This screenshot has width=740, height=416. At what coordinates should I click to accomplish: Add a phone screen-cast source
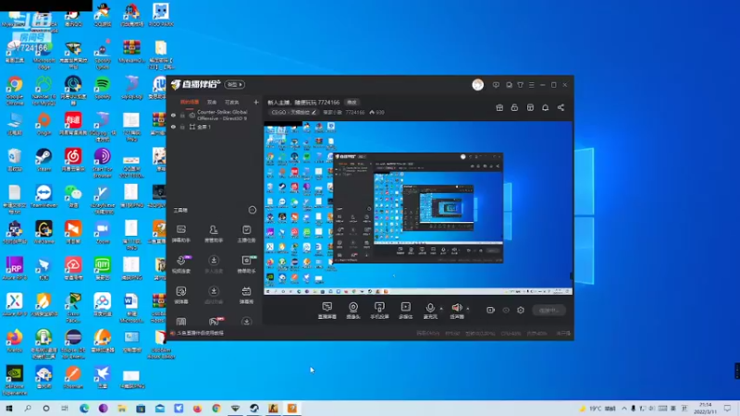pyautogui.click(x=379, y=311)
